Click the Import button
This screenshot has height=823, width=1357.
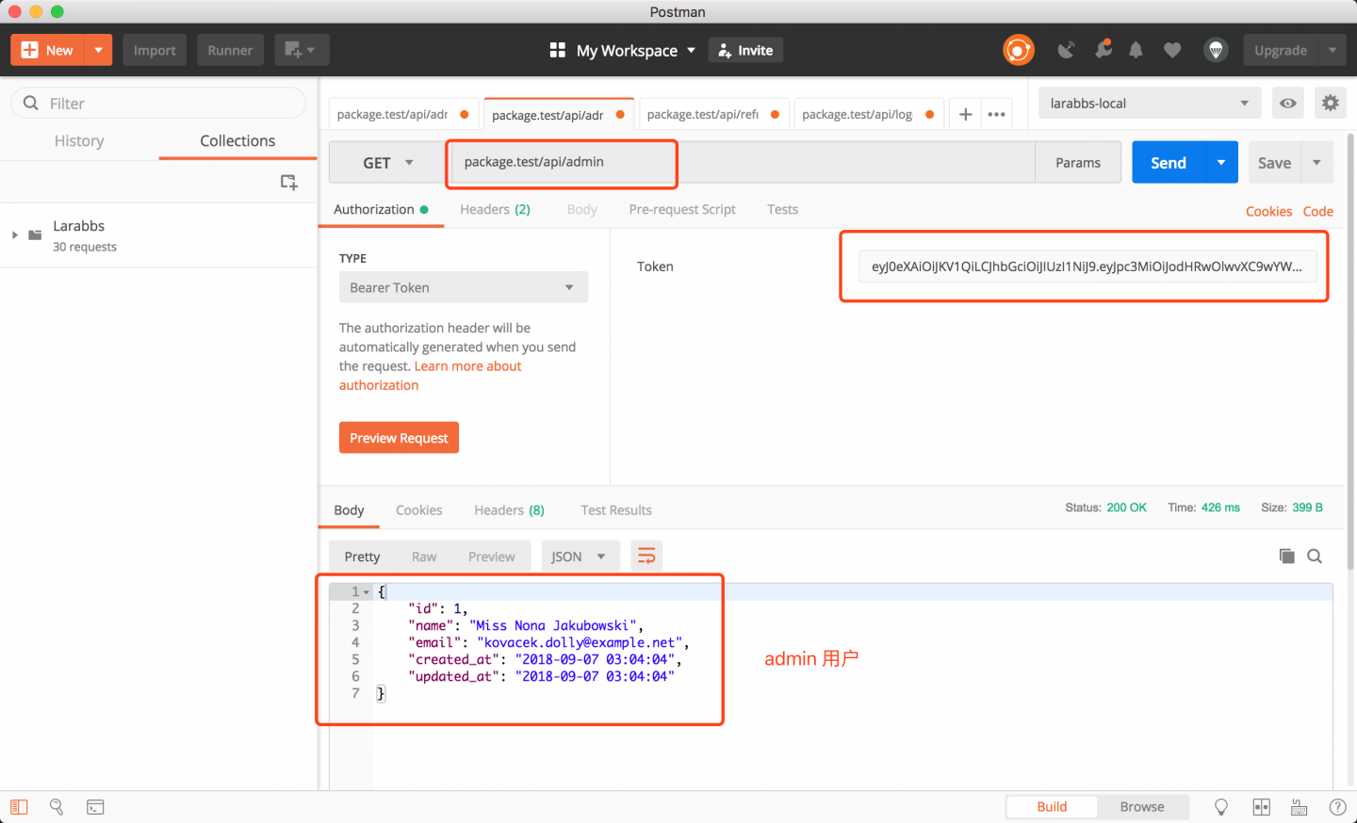[x=155, y=50]
